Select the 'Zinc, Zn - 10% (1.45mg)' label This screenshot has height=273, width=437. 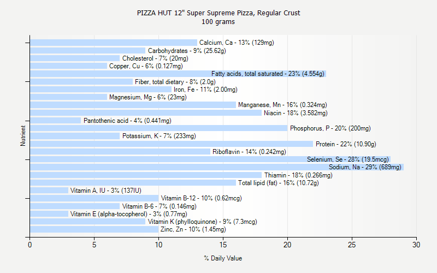click(193, 229)
